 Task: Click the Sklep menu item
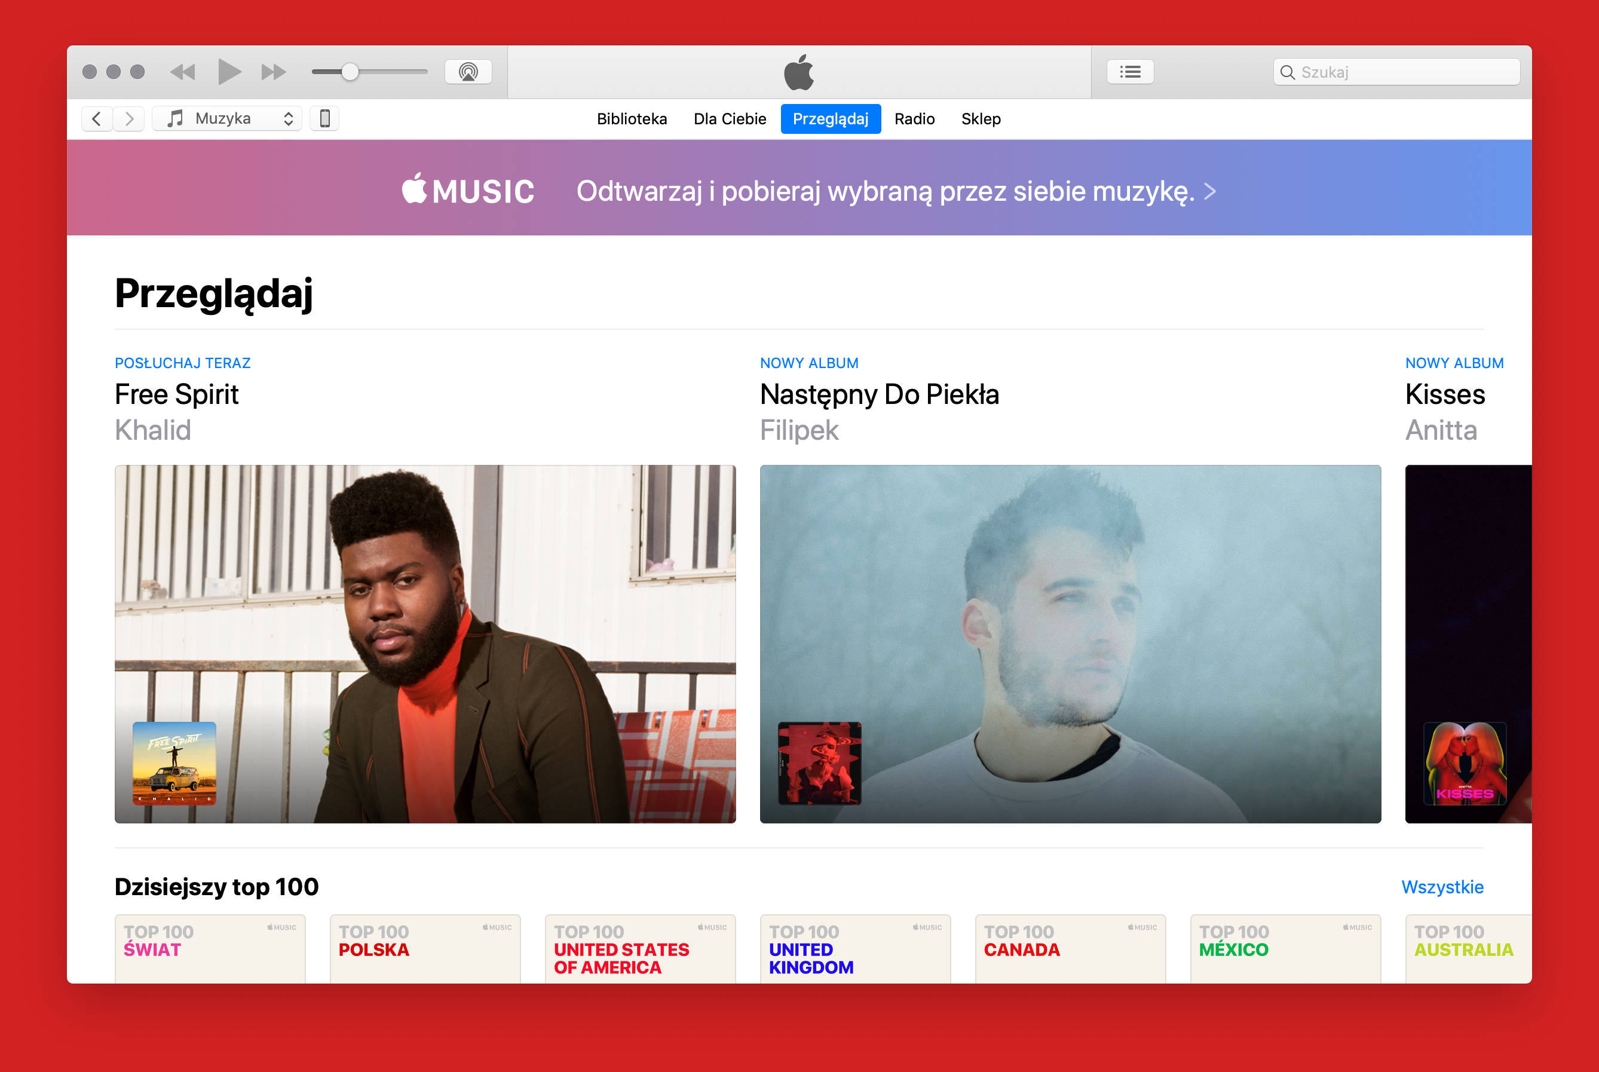click(981, 117)
